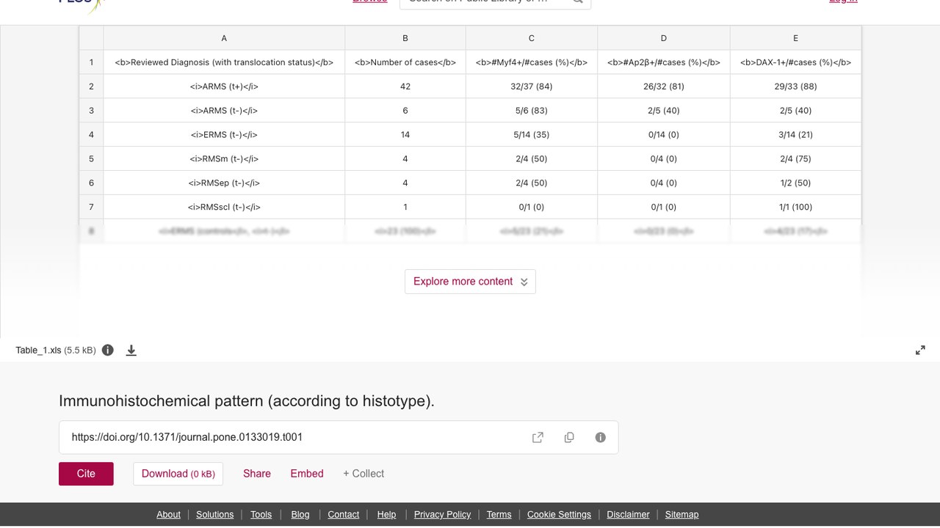Open Cookie Settings in the footer
Screen dimensions: 940x528
(559, 515)
